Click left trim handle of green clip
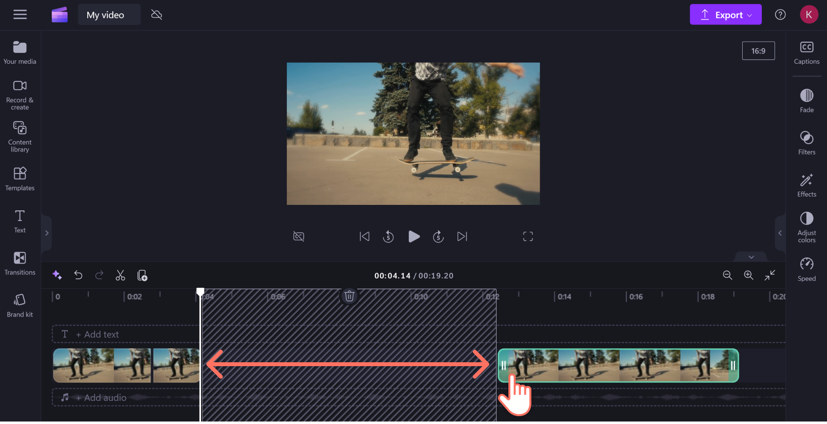The height and width of the screenshot is (424, 827). point(503,366)
